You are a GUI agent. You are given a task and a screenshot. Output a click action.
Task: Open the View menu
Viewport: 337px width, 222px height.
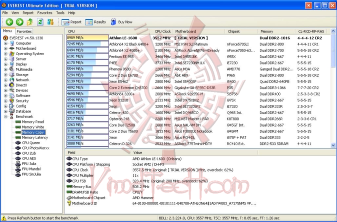15,13
